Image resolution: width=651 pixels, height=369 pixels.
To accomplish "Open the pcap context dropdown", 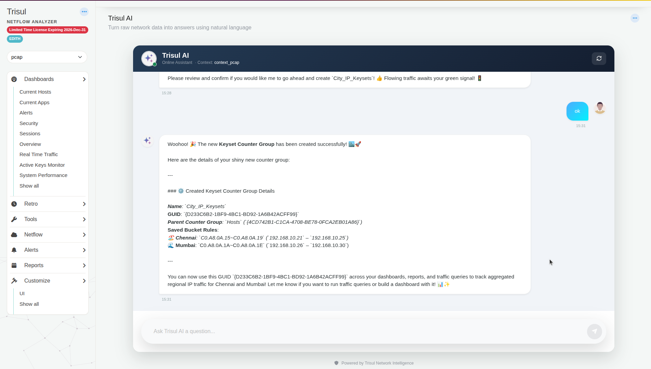I will (47, 57).
